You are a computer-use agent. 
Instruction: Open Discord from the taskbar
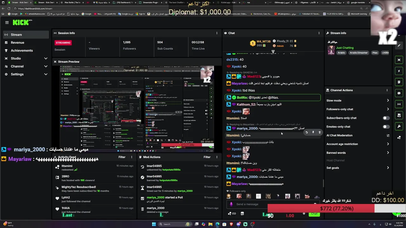pos(238,224)
